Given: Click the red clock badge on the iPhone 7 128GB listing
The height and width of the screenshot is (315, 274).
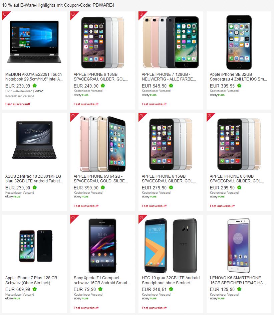Looking at the screenshot, I should [141, 14].
